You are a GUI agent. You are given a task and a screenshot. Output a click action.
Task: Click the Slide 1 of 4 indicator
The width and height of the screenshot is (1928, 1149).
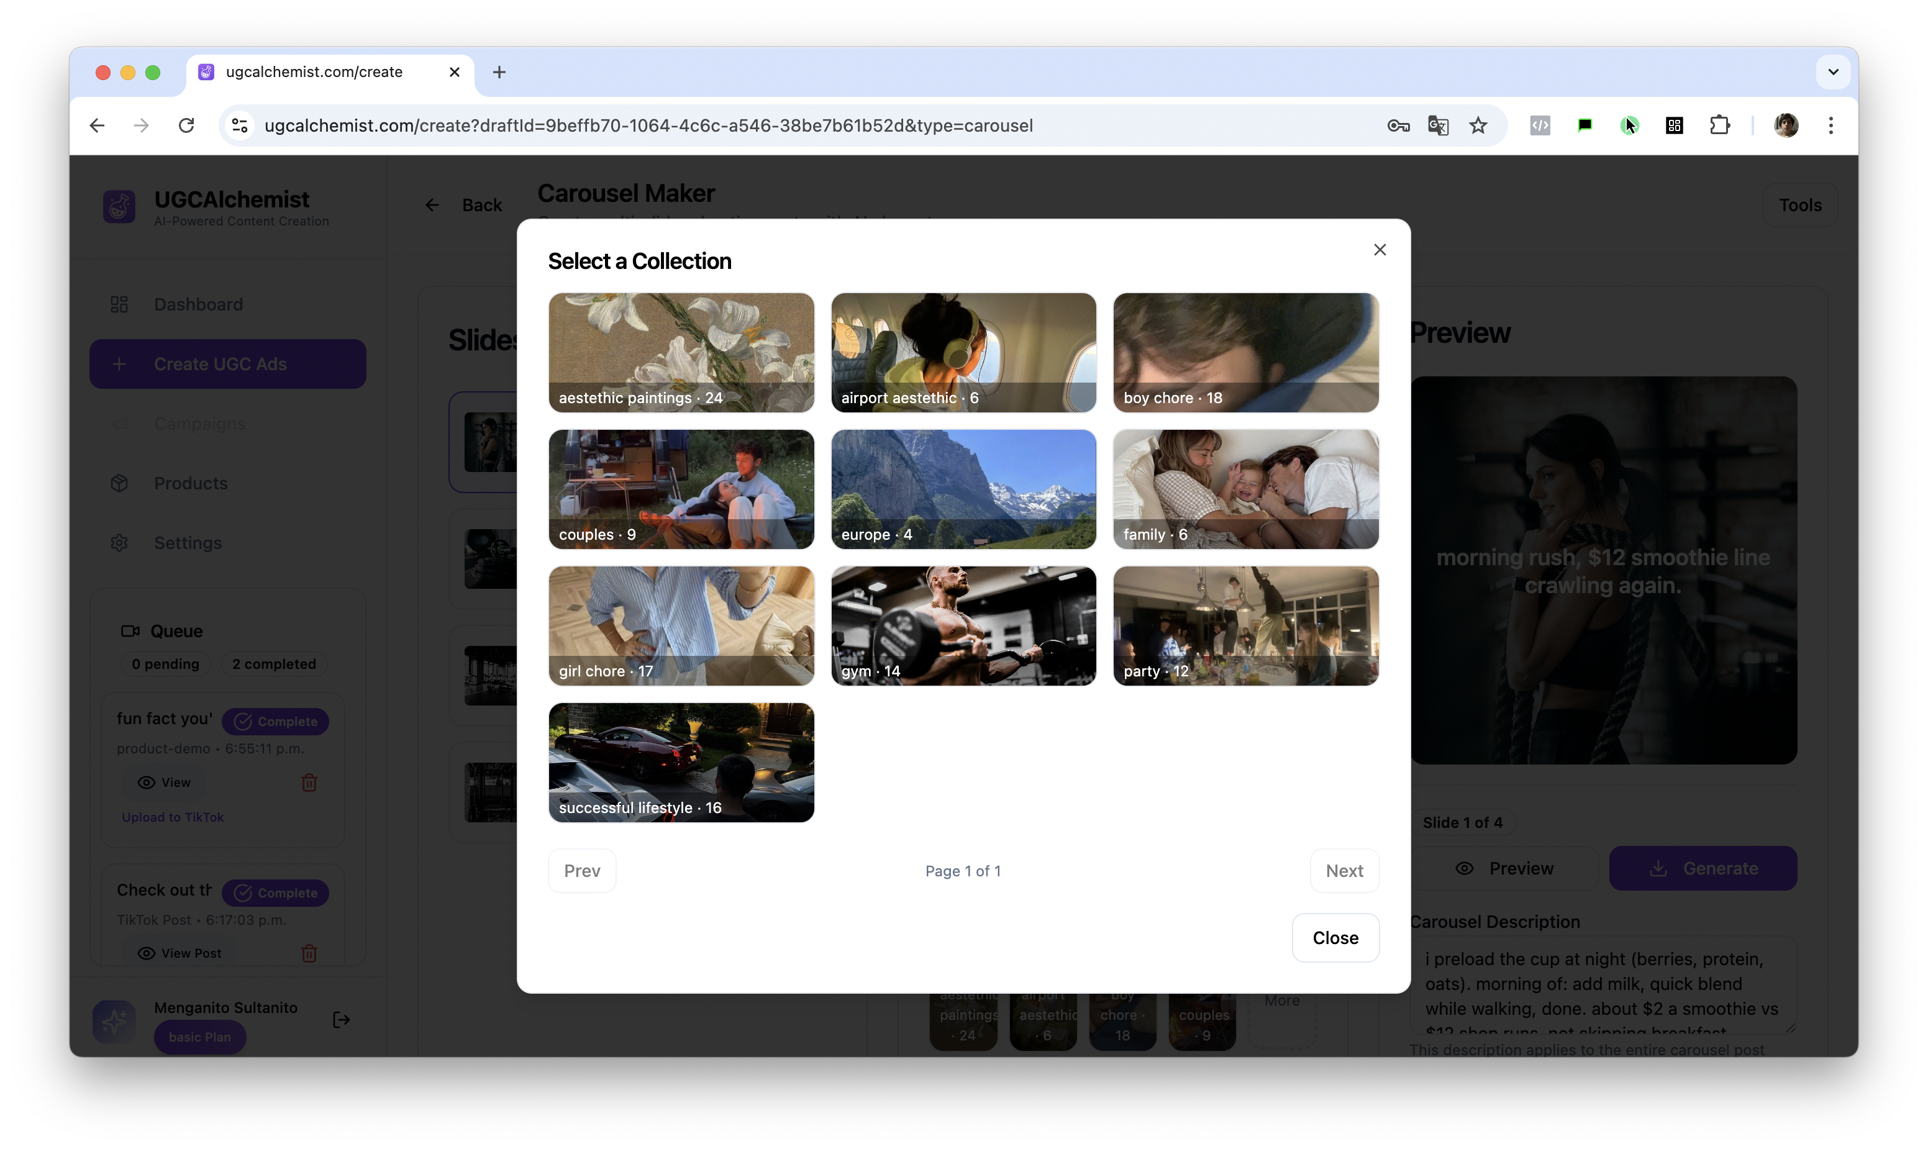click(1462, 822)
